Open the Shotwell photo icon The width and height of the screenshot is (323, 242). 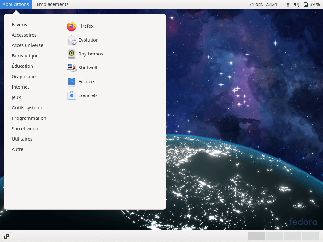[72, 68]
